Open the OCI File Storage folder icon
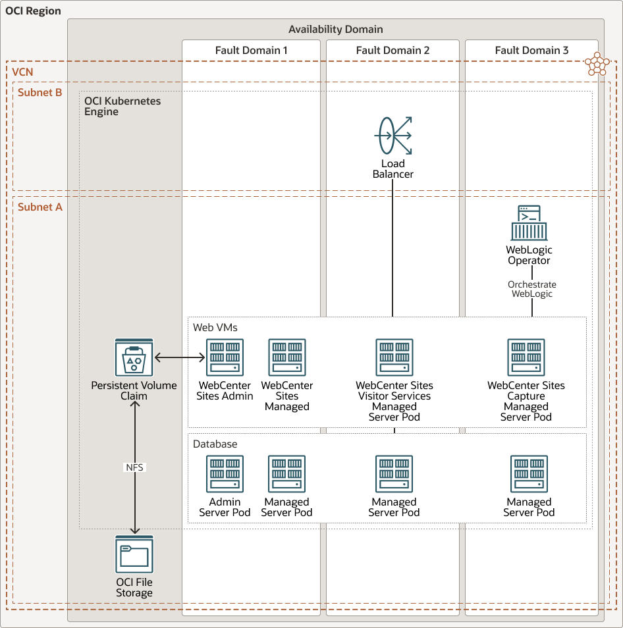623x628 pixels. (134, 554)
